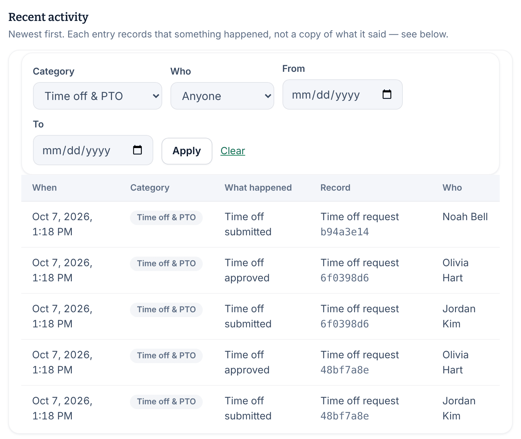Screen dimensions: 521x439
Task: Open the From date calendar picker icon
Action: click(387, 94)
